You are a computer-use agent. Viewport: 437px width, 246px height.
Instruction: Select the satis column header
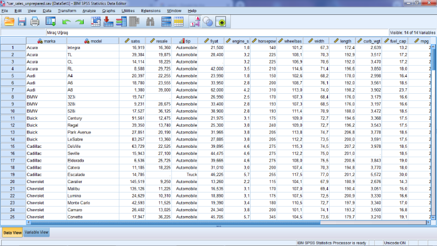pos(132,41)
